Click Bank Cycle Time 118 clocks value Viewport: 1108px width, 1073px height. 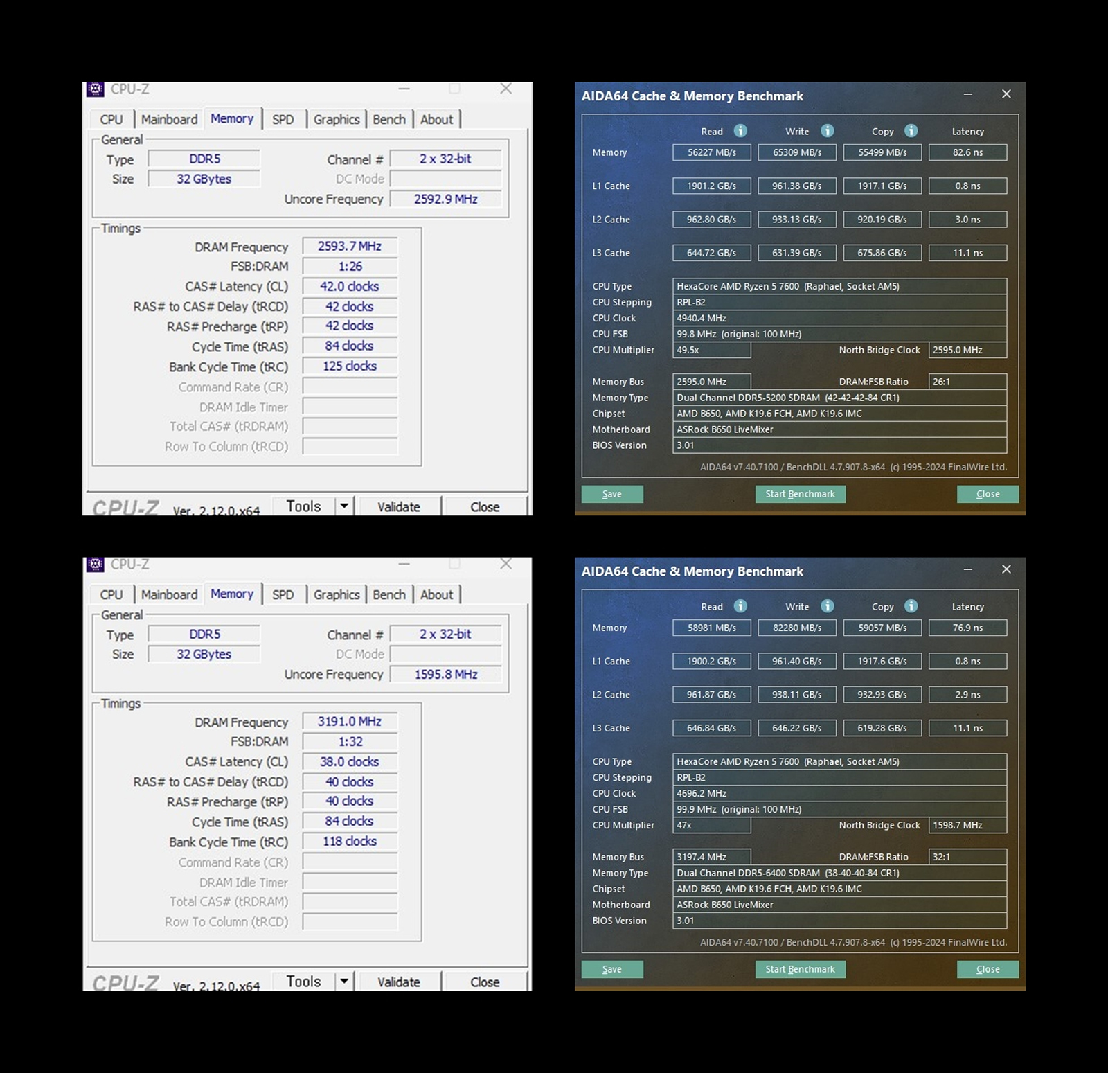point(350,841)
